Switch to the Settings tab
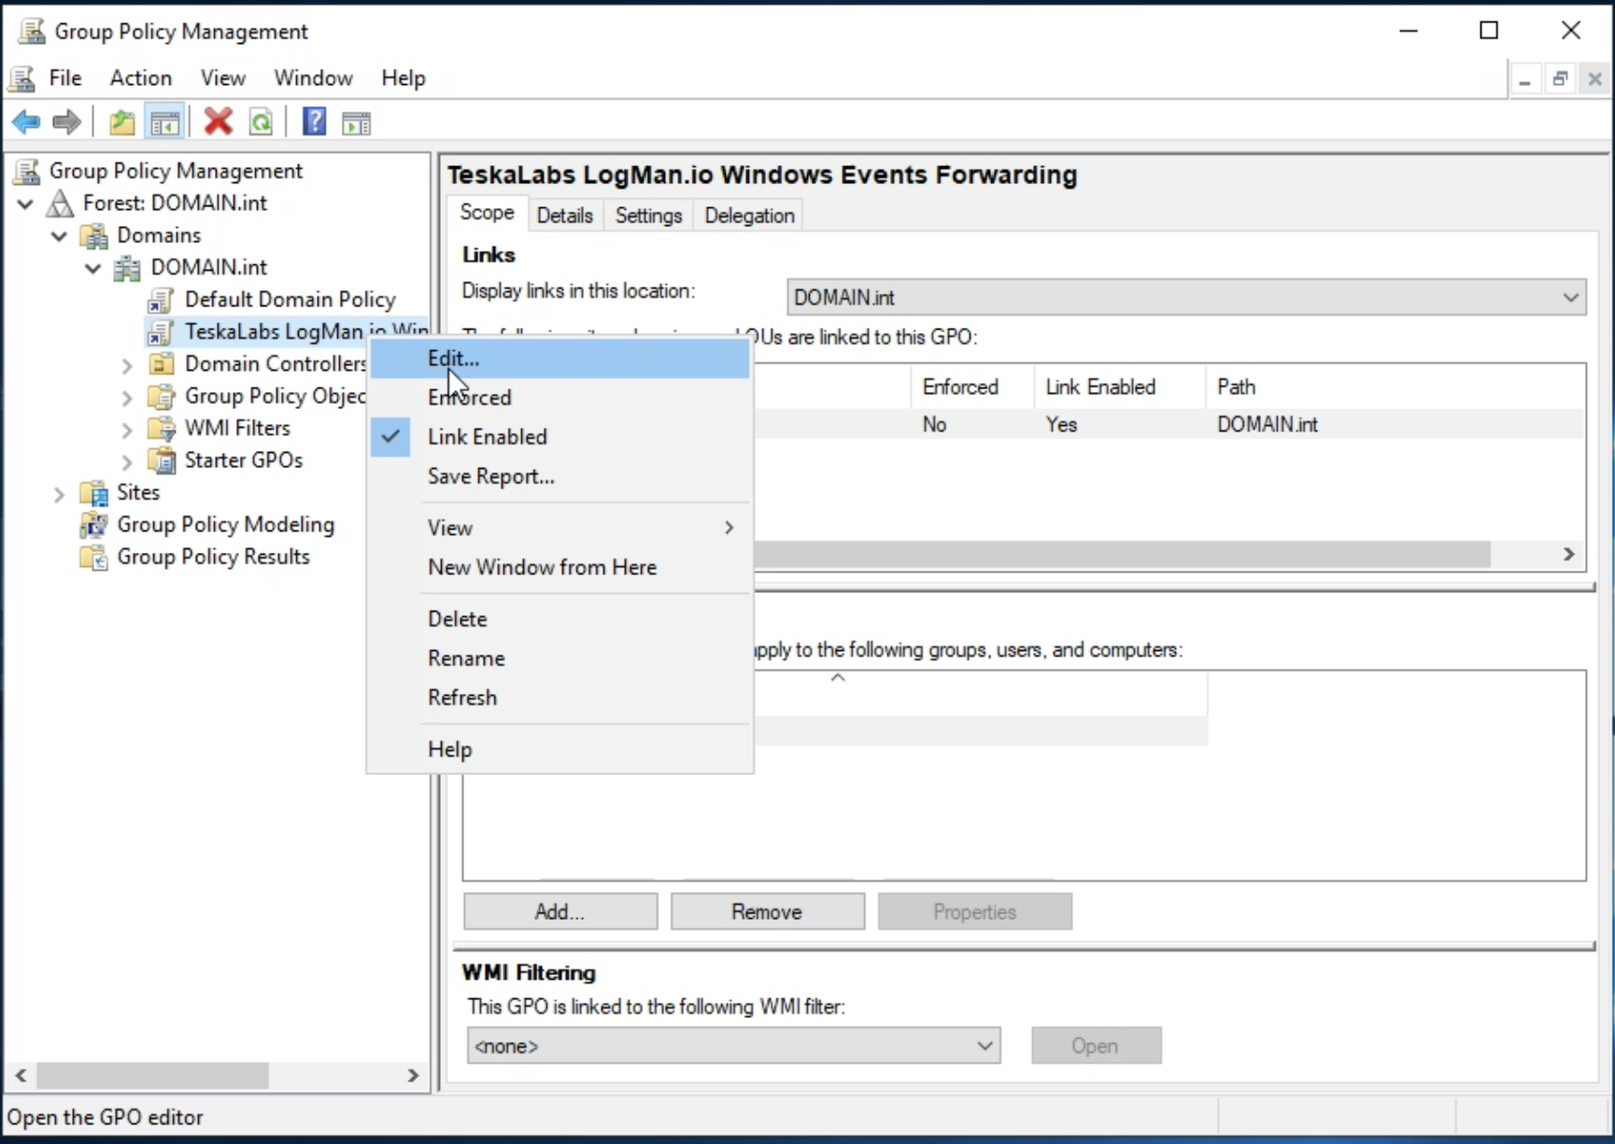The height and width of the screenshot is (1144, 1615). point(648,216)
